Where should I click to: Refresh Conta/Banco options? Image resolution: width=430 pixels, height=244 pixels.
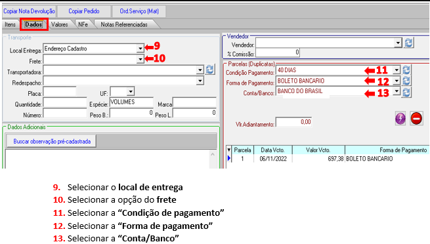point(406,92)
